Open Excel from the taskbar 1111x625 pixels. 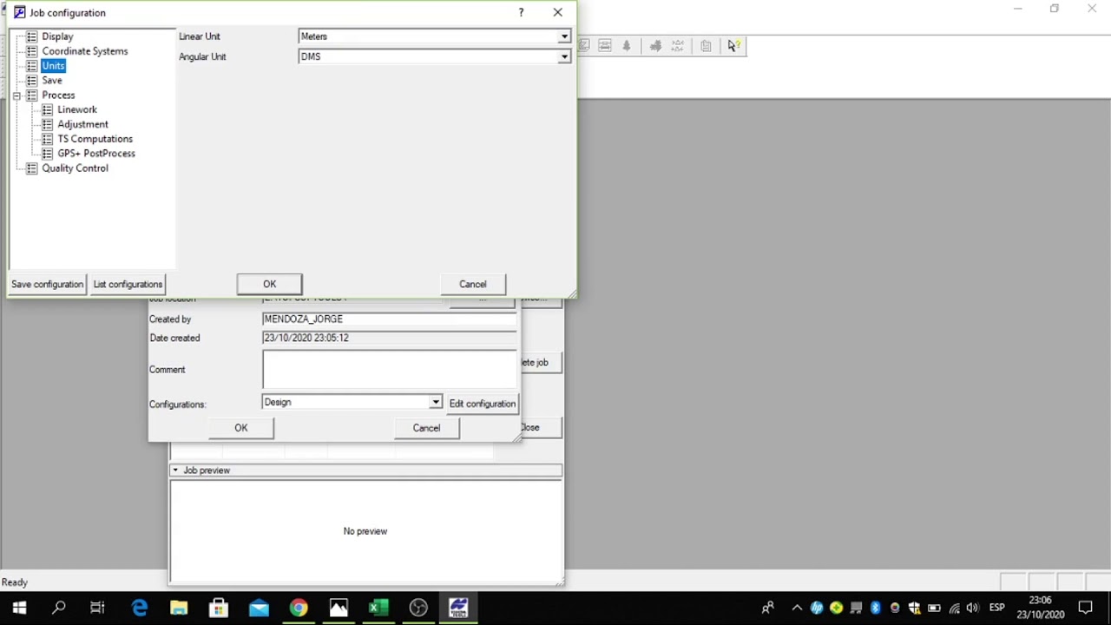tap(378, 608)
